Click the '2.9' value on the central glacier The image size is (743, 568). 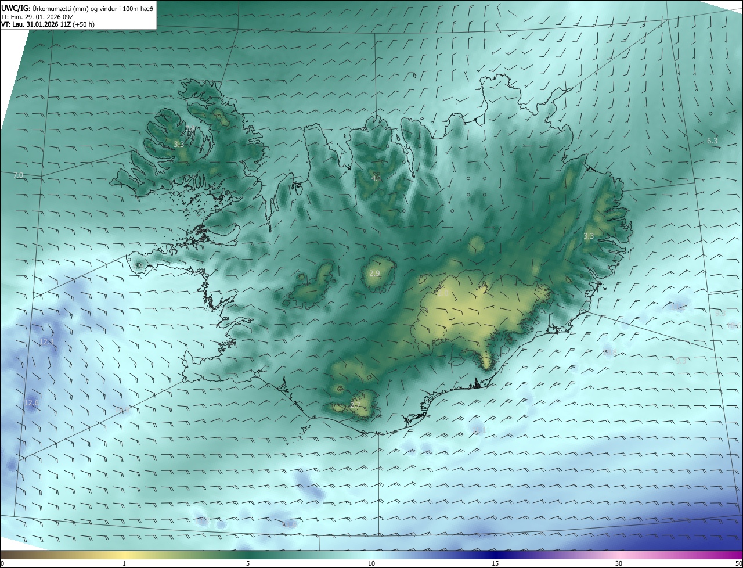pyautogui.click(x=374, y=273)
